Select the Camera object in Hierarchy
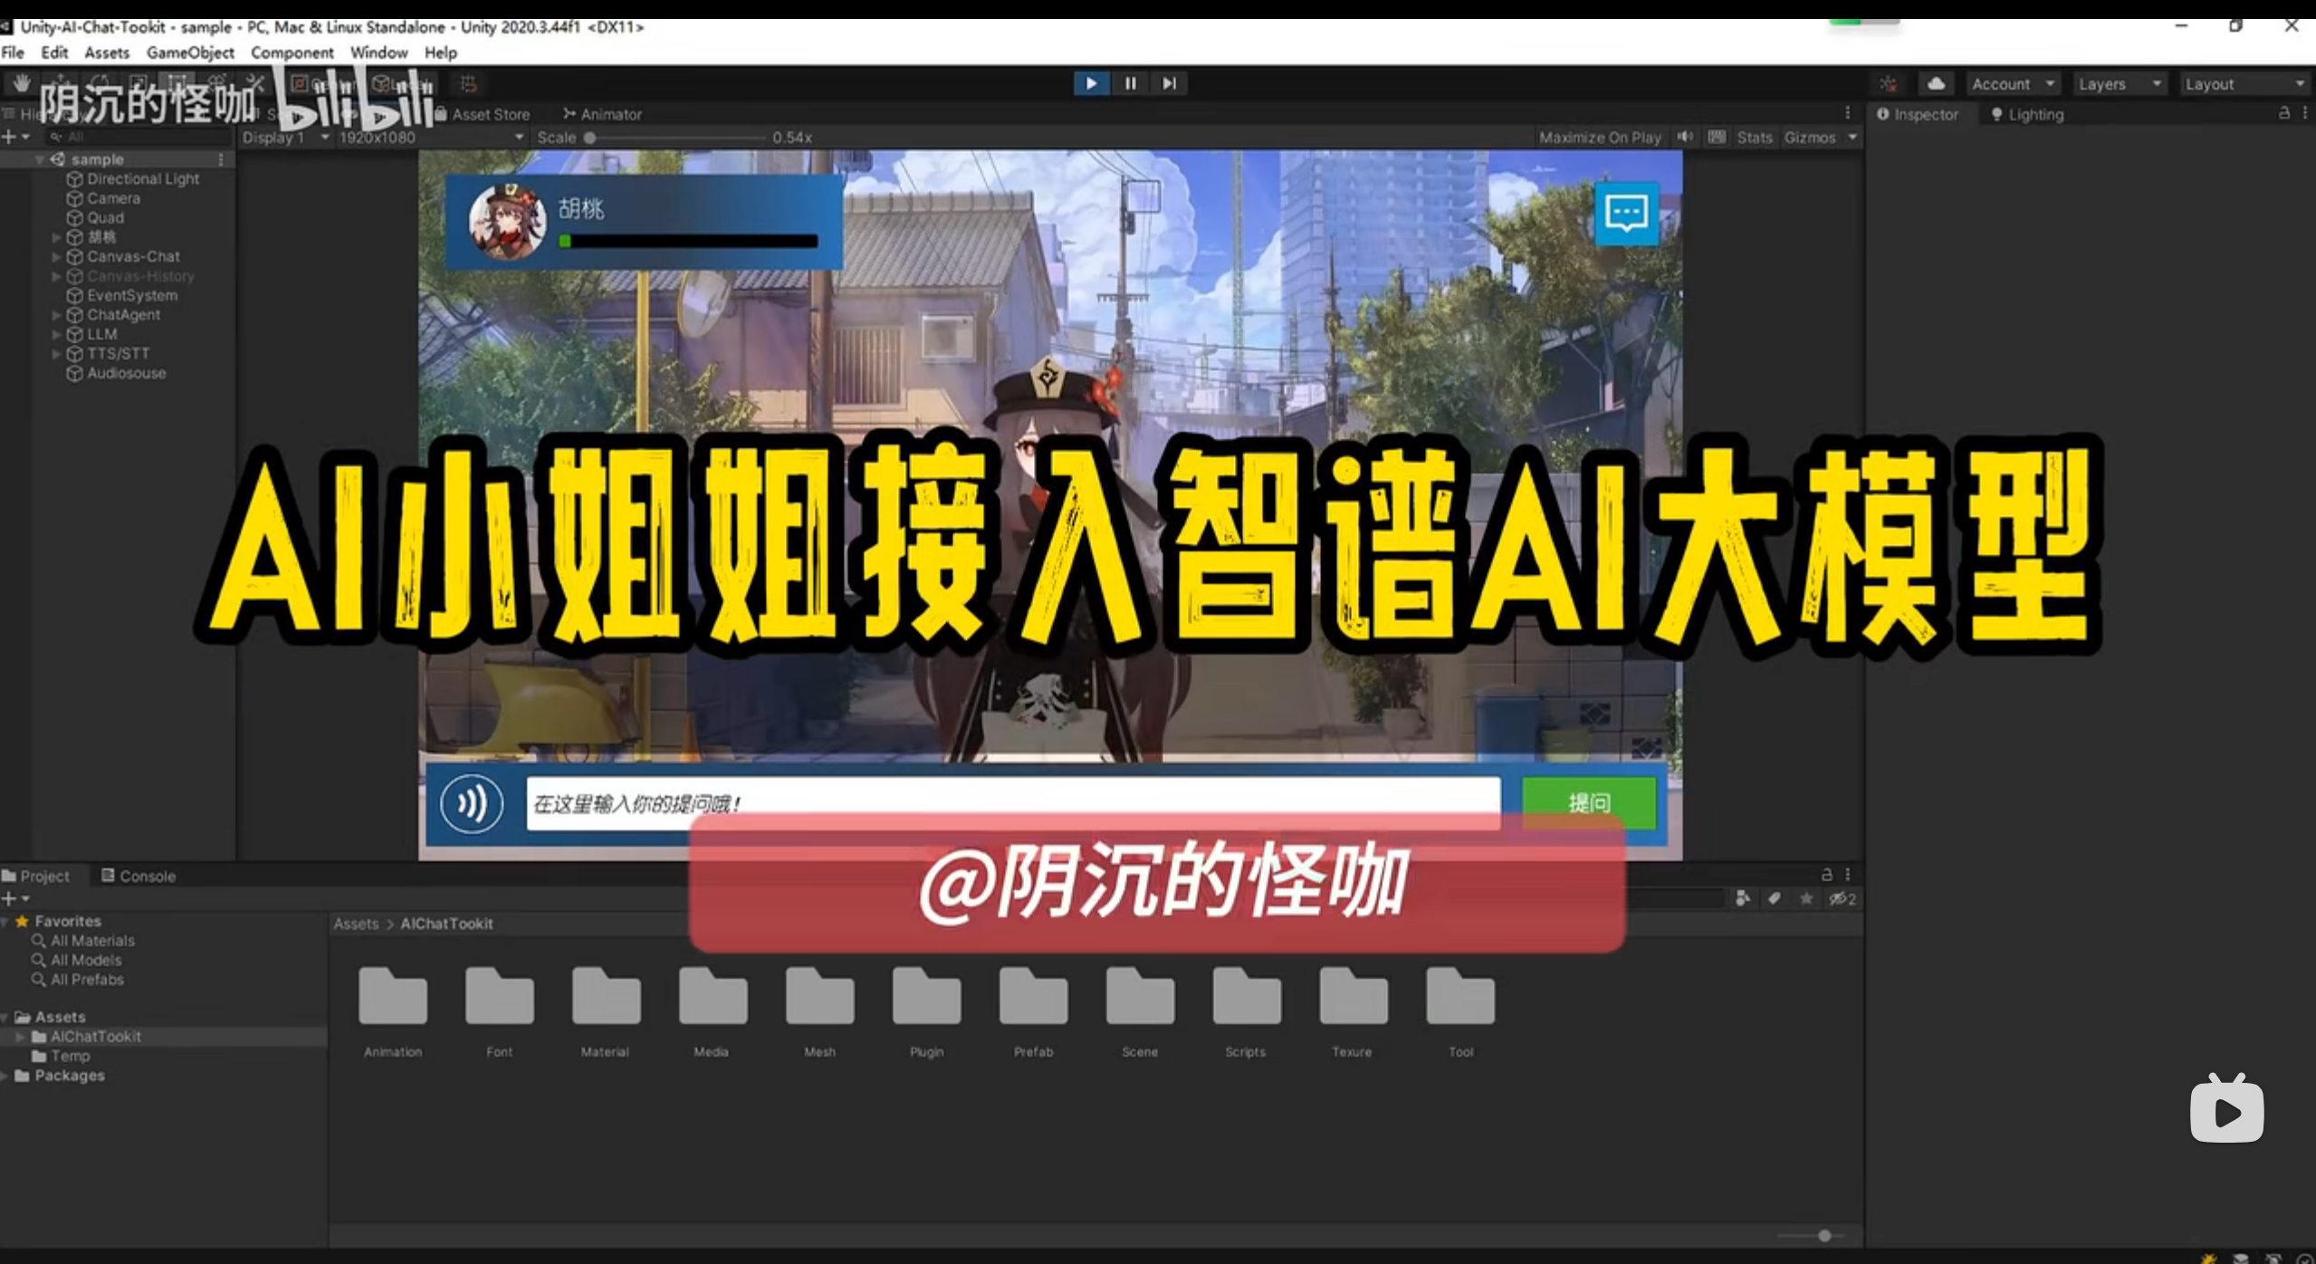Image resolution: width=2316 pixels, height=1264 pixels. pos(113,198)
